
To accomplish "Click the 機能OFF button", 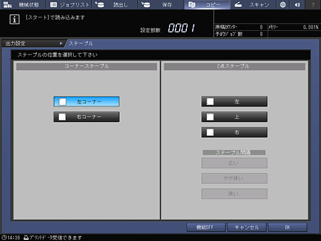I will click(206, 227).
